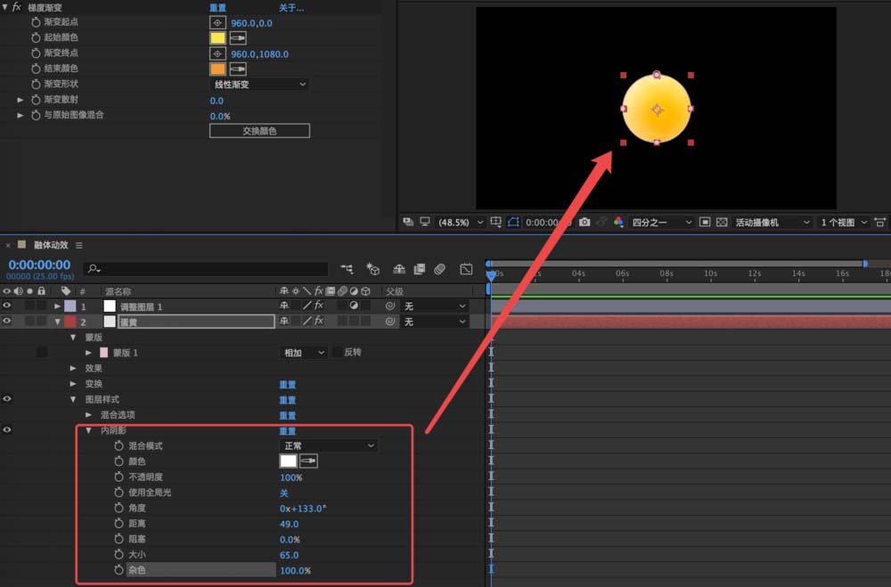Open the 内阴影 混合模式 dropdown

click(329, 445)
